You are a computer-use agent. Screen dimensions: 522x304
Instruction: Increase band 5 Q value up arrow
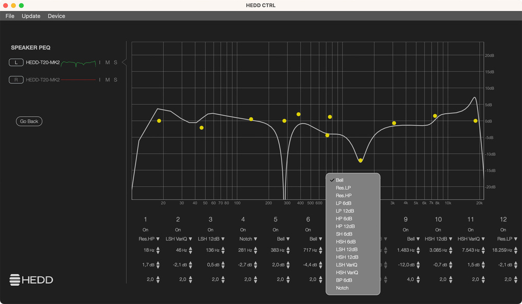coord(288,277)
